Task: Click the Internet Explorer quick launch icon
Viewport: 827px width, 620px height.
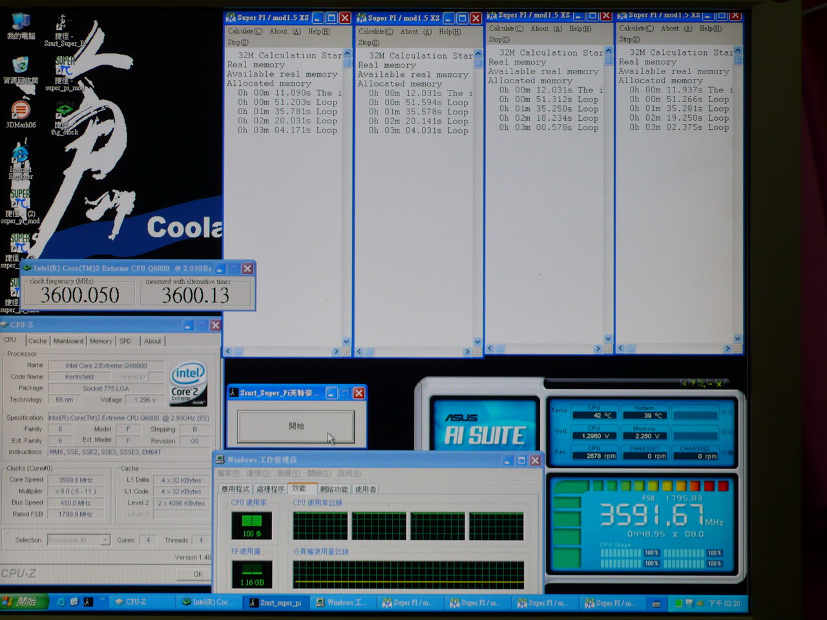Action: point(61,602)
